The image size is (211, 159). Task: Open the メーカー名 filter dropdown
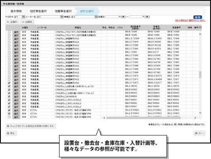pyautogui.click(x=62, y=17)
